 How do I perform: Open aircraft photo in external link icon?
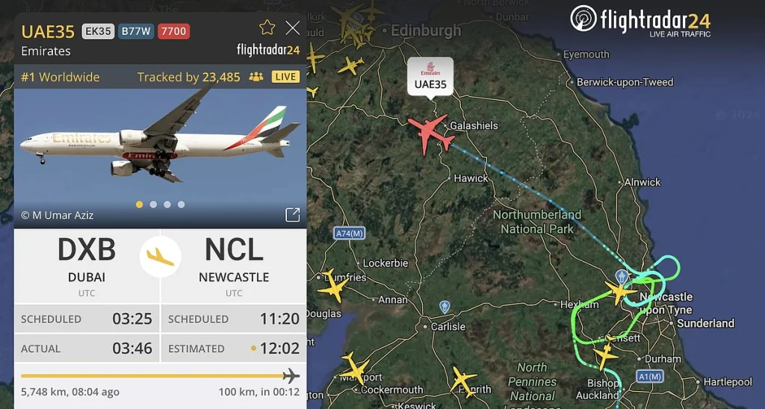(x=292, y=214)
